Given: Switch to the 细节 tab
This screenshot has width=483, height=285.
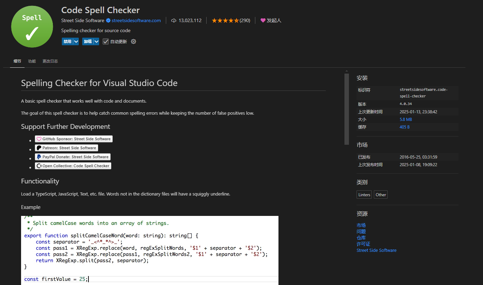Looking at the screenshot, I should coord(17,61).
